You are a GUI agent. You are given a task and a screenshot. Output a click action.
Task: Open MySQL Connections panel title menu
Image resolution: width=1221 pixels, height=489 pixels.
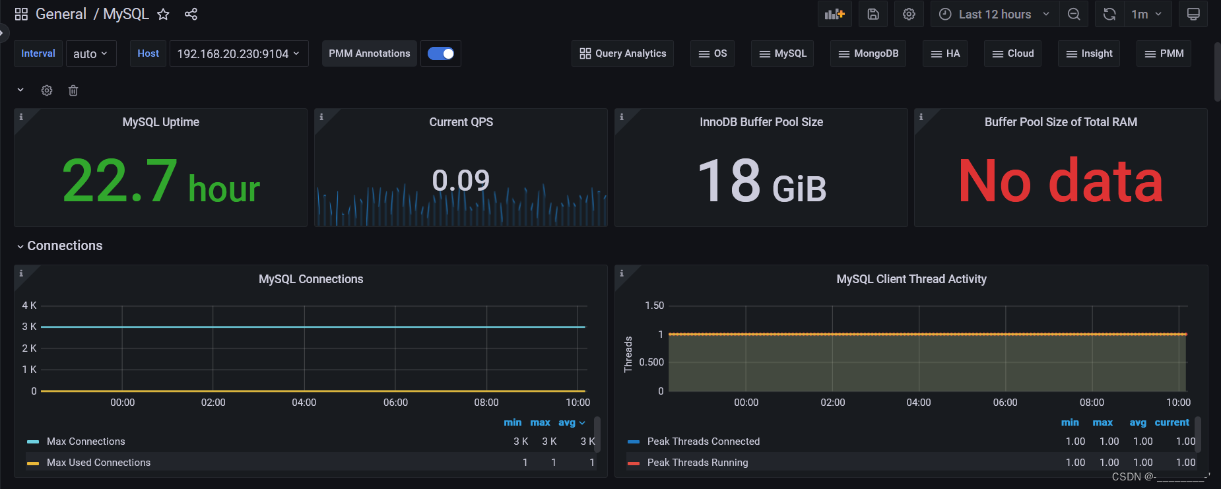(x=311, y=279)
